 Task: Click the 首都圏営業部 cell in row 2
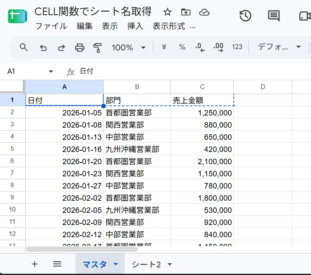click(x=137, y=113)
